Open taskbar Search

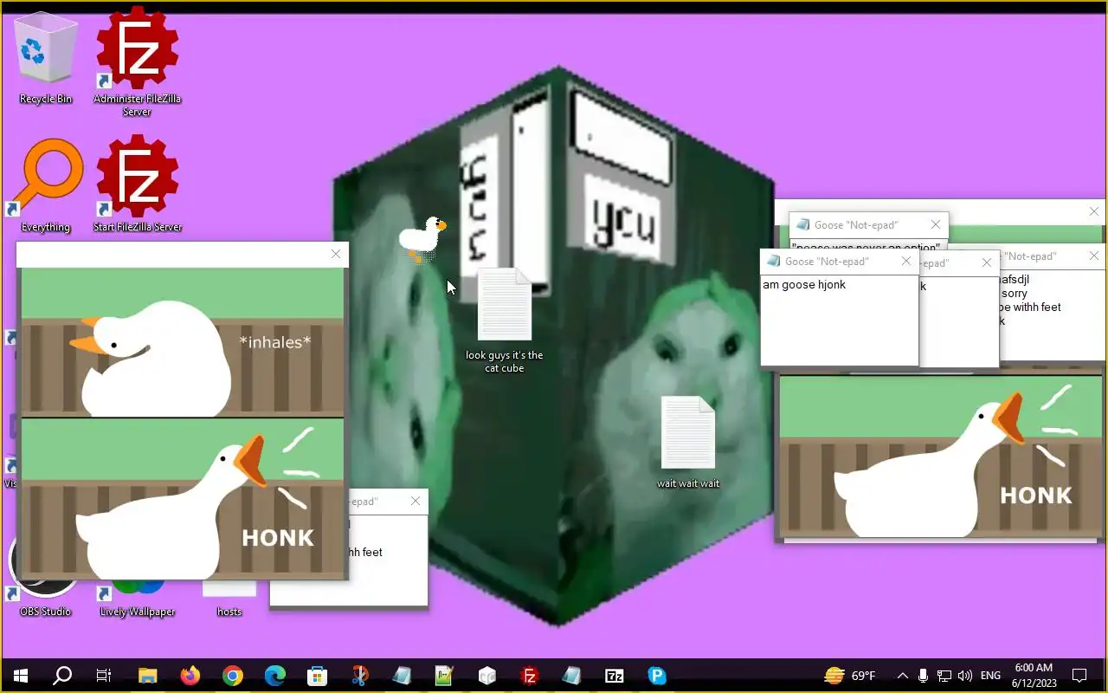[x=62, y=676]
